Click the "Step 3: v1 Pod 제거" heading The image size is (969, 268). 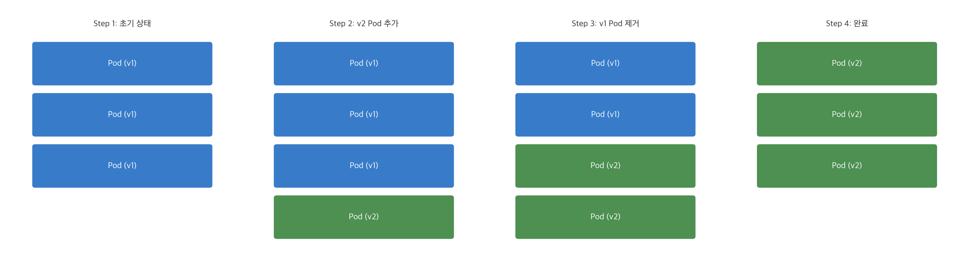605,23
